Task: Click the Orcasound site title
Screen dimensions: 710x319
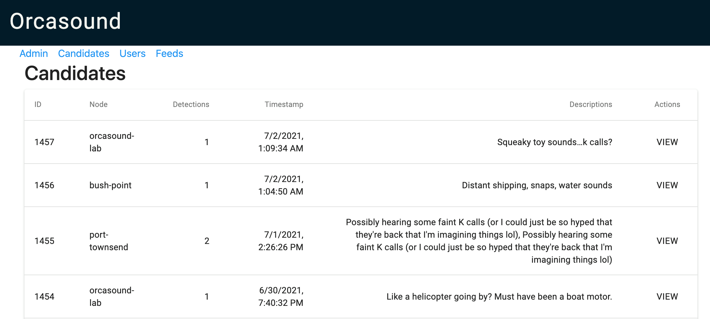Action: (65, 21)
